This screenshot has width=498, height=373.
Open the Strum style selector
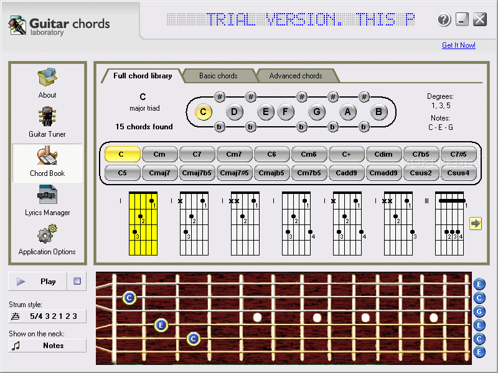coord(47,316)
